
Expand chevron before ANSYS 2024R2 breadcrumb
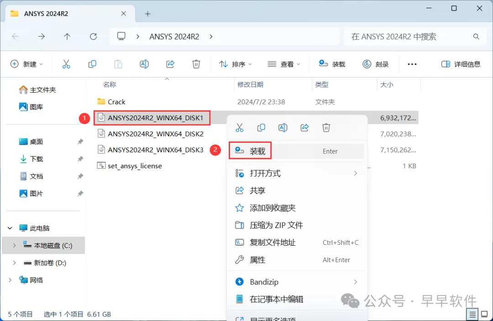coord(138,37)
